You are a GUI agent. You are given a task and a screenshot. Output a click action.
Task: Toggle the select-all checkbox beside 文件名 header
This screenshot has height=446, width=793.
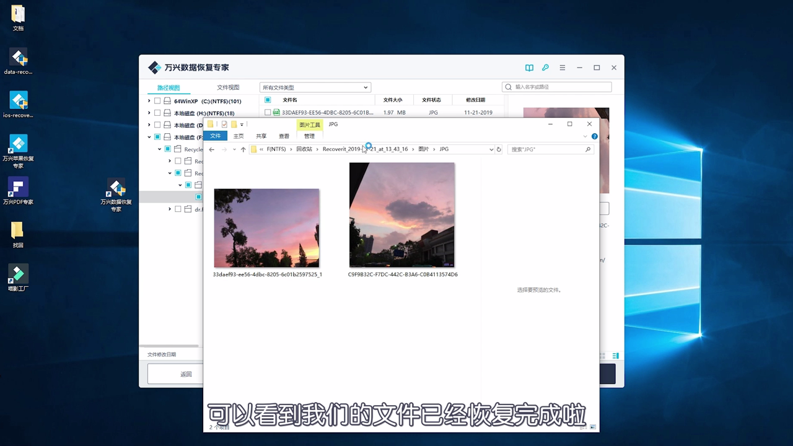click(x=268, y=100)
